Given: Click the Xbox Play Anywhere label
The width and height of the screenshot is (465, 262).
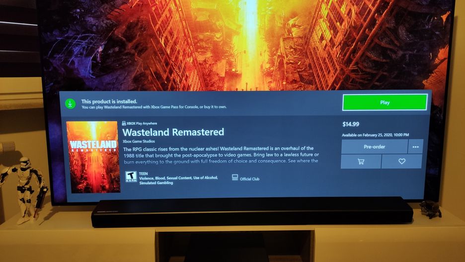Looking at the screenshot, I should pos(142,123).
